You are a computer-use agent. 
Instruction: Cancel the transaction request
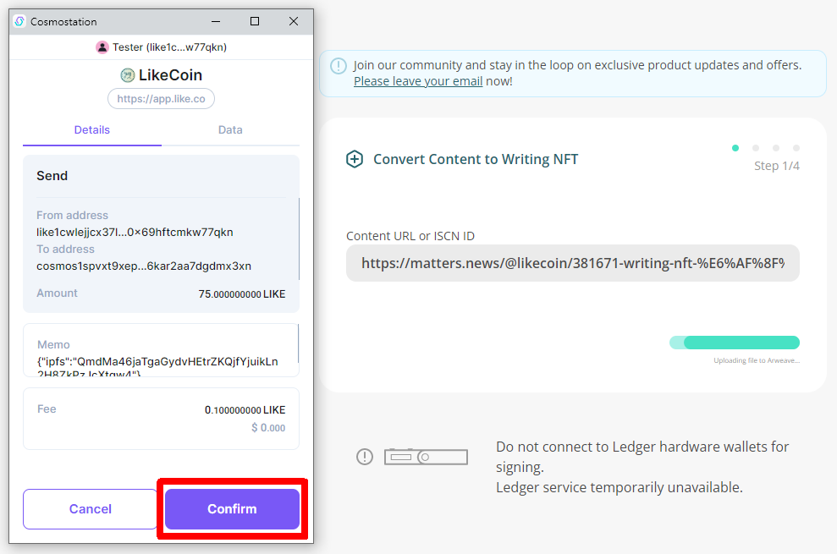click(x=90, y=509)
